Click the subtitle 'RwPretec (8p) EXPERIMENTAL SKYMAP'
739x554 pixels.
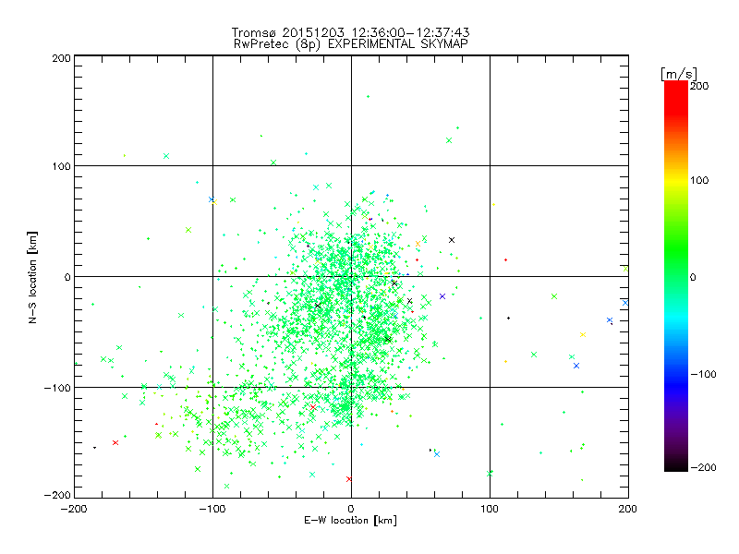pyautogui.click(x=351, y=44)
